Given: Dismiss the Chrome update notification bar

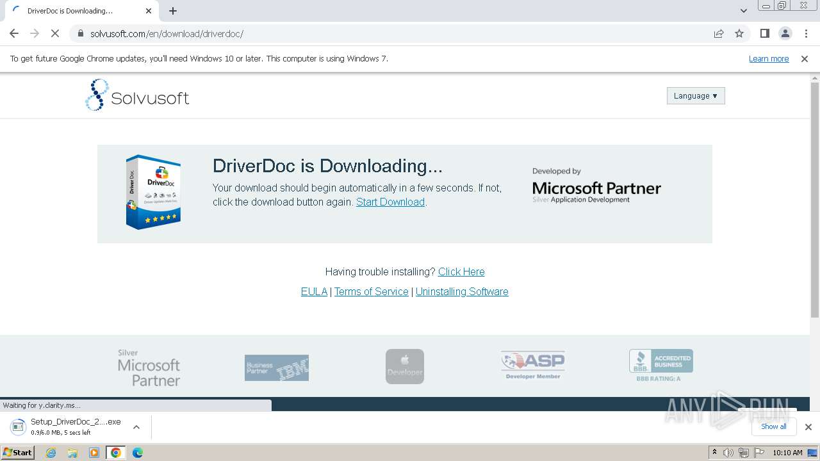Looking at the screenshot, I should tap(805, 58).
